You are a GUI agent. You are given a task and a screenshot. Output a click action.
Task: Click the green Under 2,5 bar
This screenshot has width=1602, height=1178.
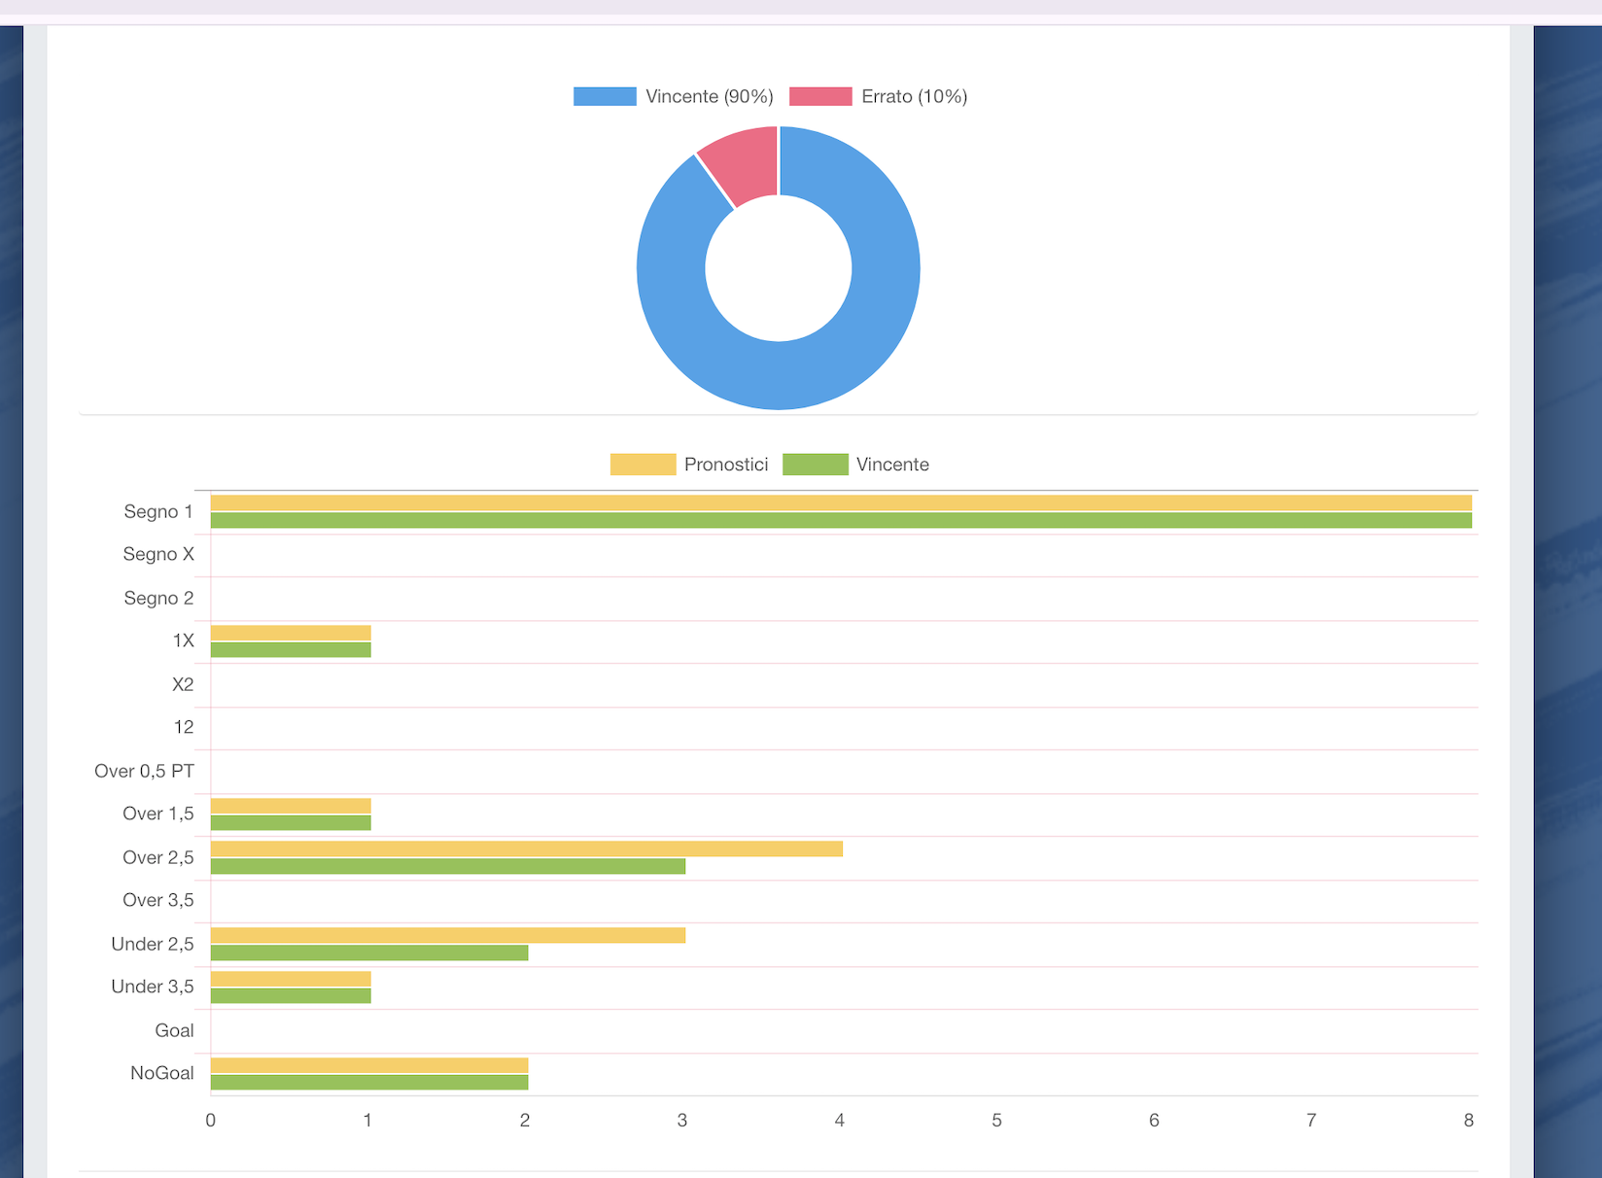click(x=369, y=953)
